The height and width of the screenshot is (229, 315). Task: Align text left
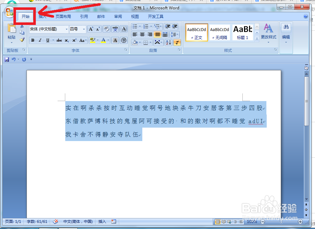(135, 35)
